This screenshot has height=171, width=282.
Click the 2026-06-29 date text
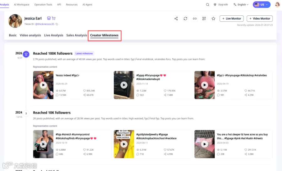click(61, 84)
